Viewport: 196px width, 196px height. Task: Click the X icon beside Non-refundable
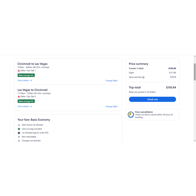click(x=19, y=137)
